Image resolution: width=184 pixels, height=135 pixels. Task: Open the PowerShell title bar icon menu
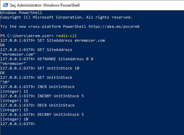point(6,5)
